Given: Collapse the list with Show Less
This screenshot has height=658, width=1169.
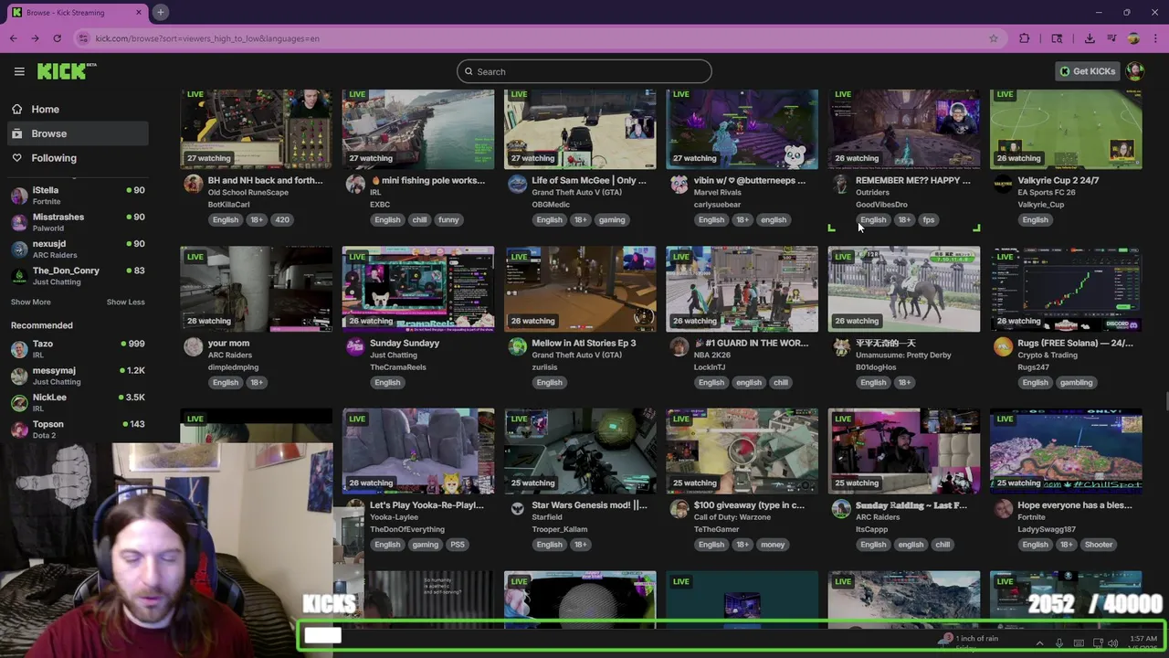Looking at the screenshot, I should tap(125, 302).
